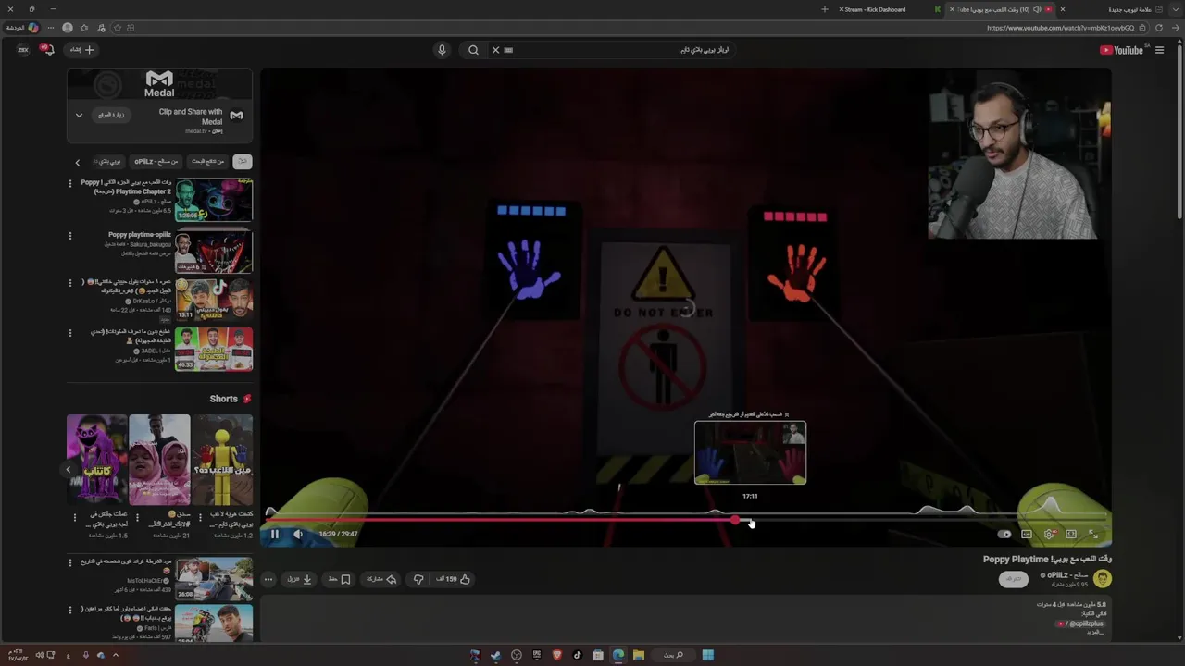Open Brave browser from taskbar
The width and height of the screenshot is (1185, 666).
point(557,655)
